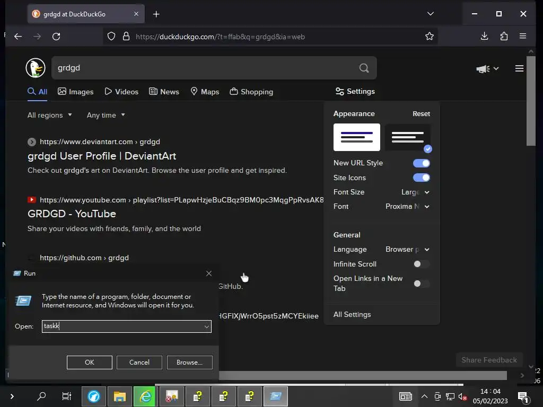Screen dimensions: 543x407
Task: Close the Run dialog
Action: coord(209,273)
